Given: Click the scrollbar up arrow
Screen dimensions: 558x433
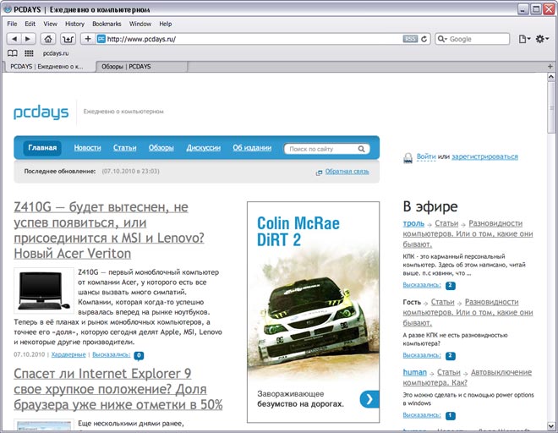Looking at the screenshot, I should point(551,77).
